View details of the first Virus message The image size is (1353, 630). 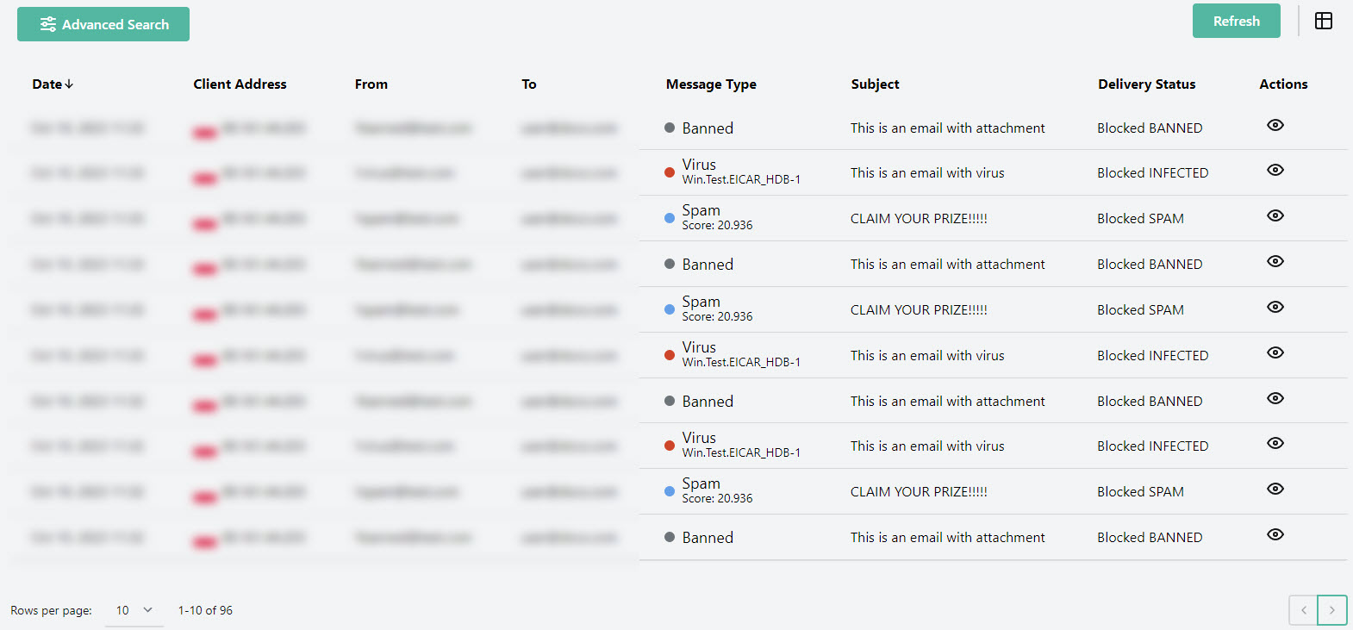(x=1275, y=170)
